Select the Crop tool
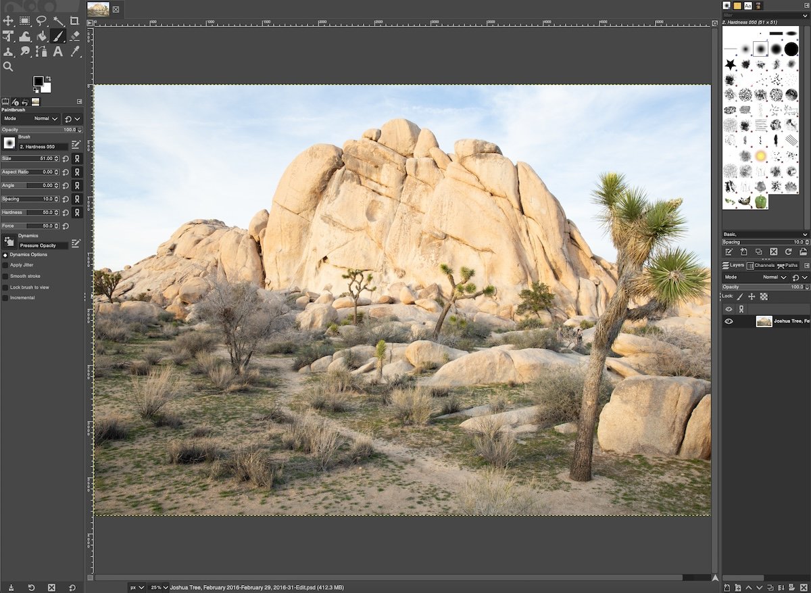This screenshot has height=593, width=811. (x=74, y=21)
